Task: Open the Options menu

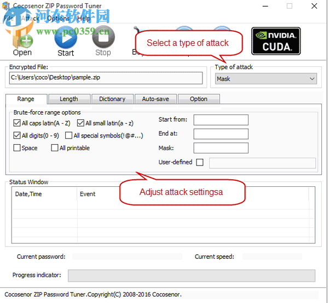Action: coord(58,19)
